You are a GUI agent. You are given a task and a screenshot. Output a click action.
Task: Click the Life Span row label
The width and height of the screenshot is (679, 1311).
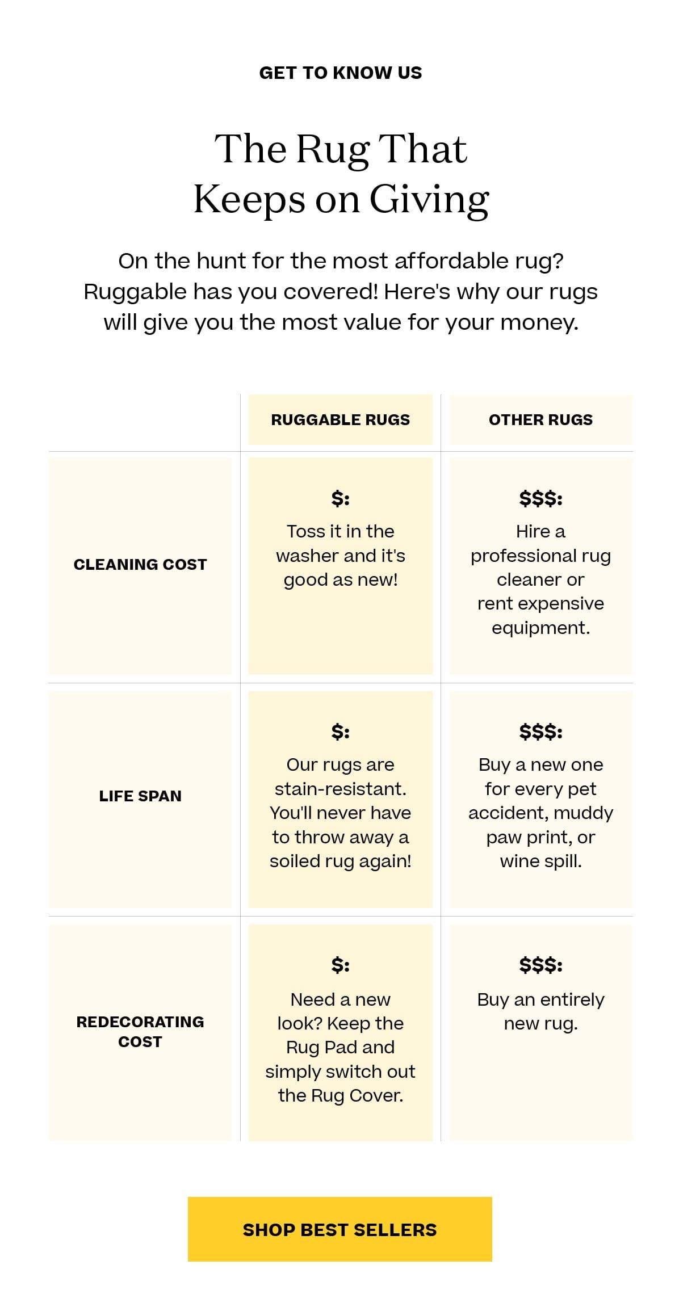(x=140, y=796)
